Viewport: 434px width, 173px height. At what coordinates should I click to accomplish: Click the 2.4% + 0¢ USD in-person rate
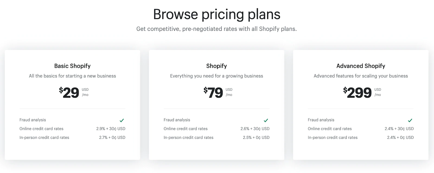coord(400,137)
